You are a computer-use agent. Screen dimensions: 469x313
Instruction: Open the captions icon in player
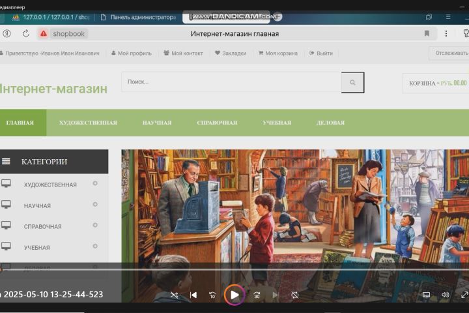[x=426, y=295]
